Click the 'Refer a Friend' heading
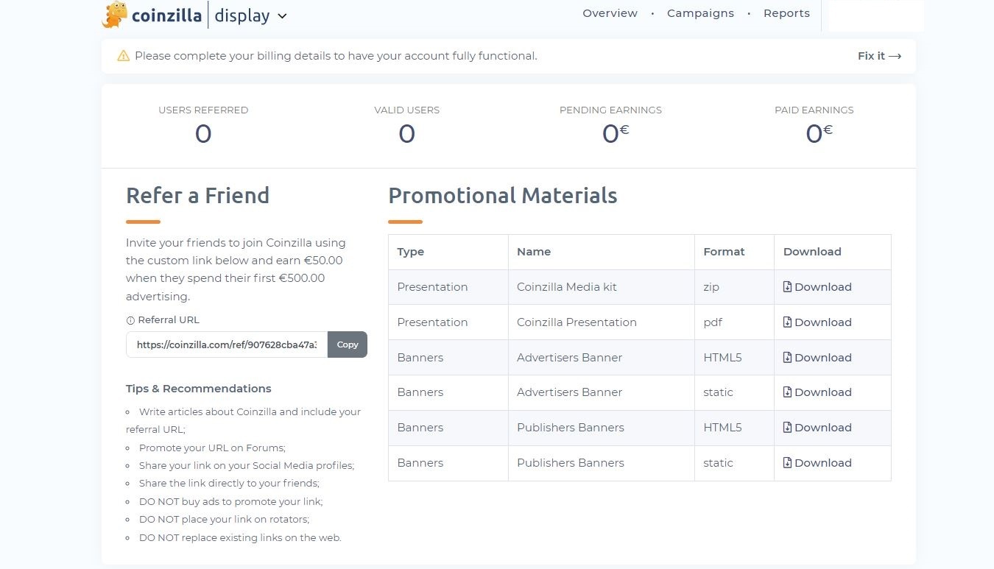 (x=197, y=196)
